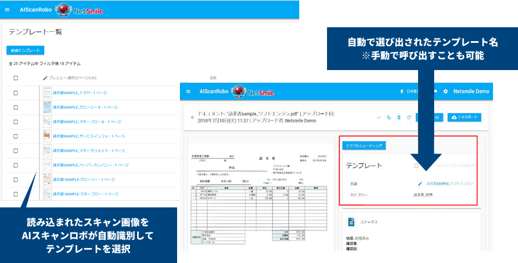The height and width of the screenshot is (263, 518).
Task: Check the box for 請求書-SAMPLE-グローリー row
Action: pos(16,180)
